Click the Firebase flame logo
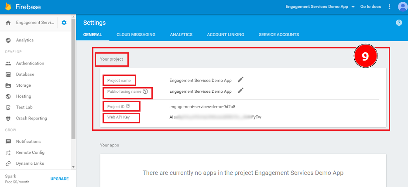This screenshot has height=187, width=408. (8, 7)
